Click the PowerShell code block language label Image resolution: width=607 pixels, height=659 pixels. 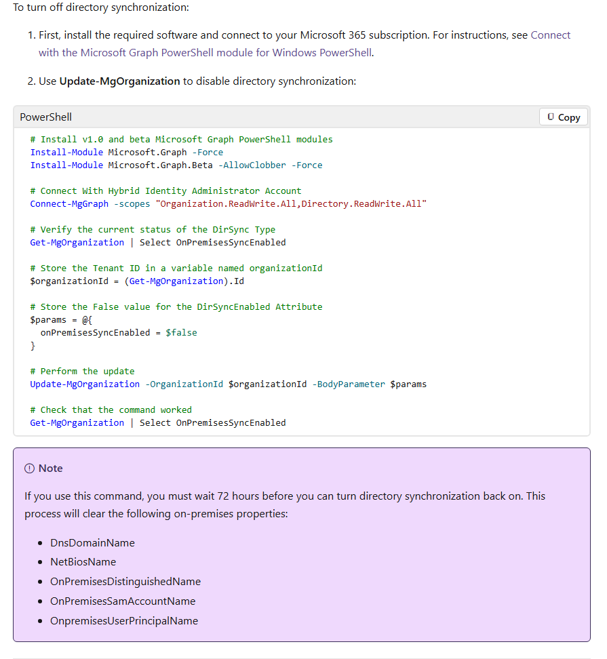tap(46, 117)
